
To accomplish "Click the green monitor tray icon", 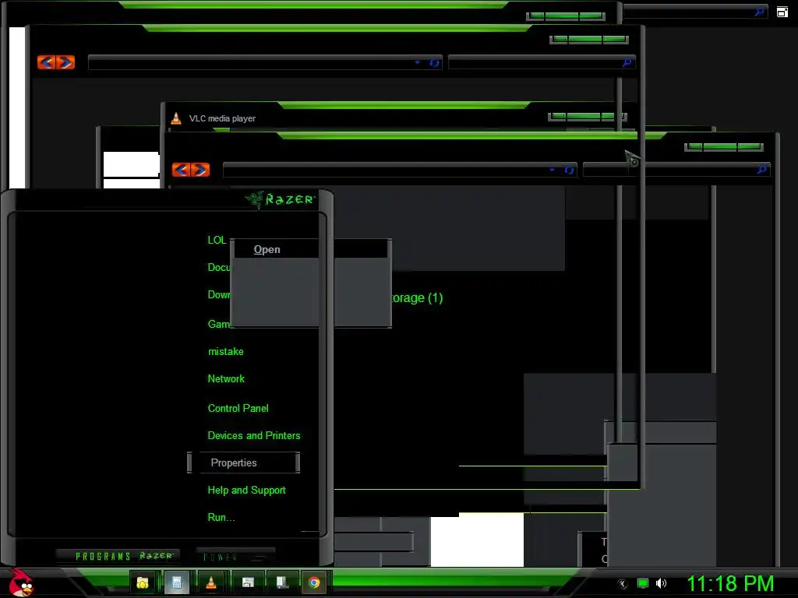I will [x=643, y=584].
